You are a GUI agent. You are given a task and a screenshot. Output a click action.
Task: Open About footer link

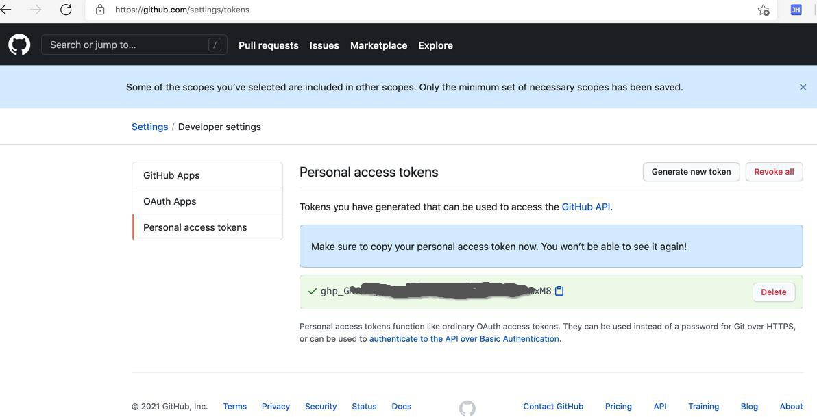tap(791, 407)
